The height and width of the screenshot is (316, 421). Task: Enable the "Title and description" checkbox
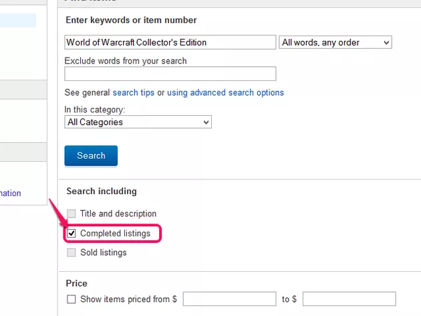72,214
